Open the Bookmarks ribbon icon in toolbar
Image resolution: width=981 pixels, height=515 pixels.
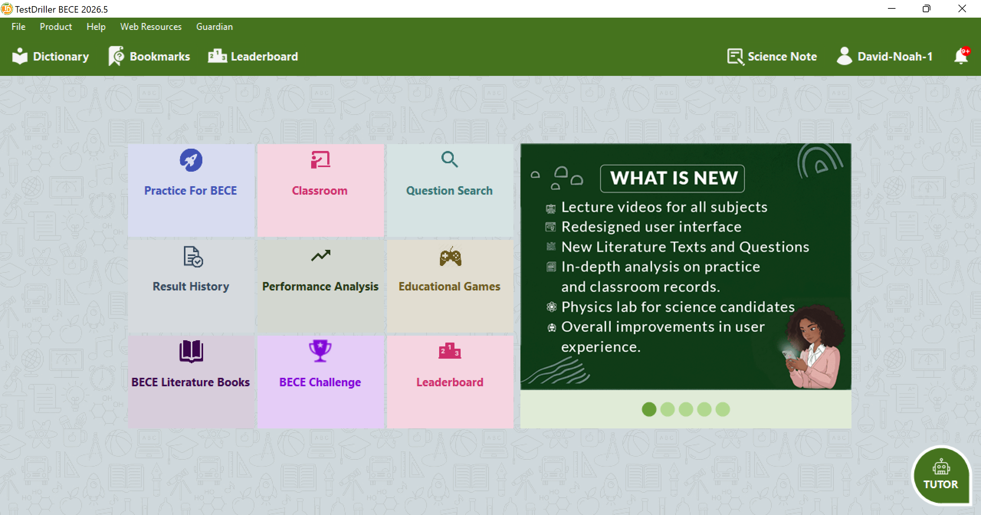116,56
